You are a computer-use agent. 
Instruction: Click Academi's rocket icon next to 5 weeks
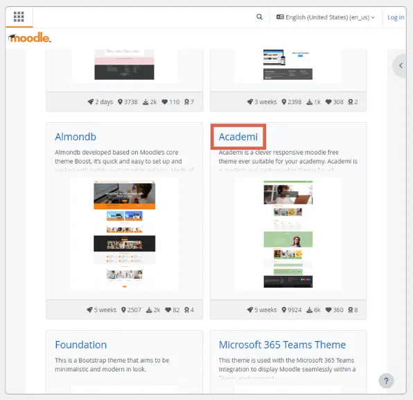[x=250, y=310]
